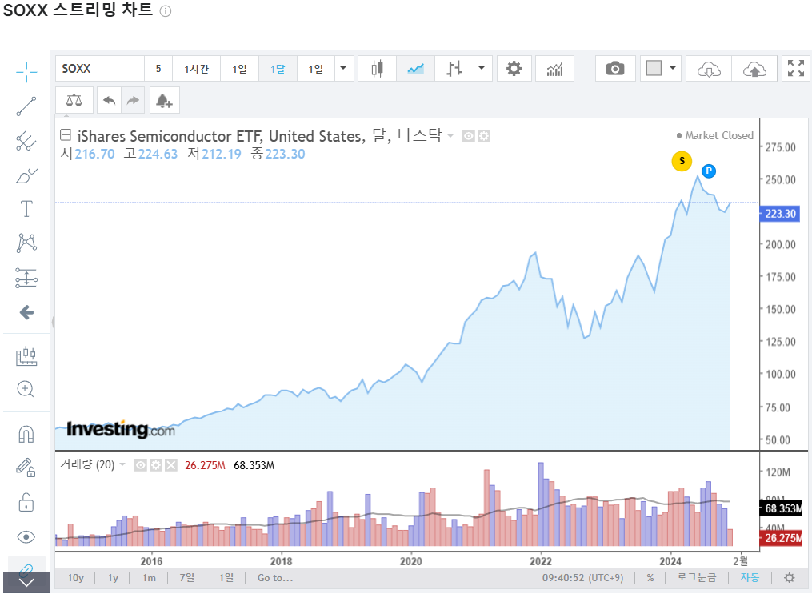Click the blue P marker

pos(709,171)
